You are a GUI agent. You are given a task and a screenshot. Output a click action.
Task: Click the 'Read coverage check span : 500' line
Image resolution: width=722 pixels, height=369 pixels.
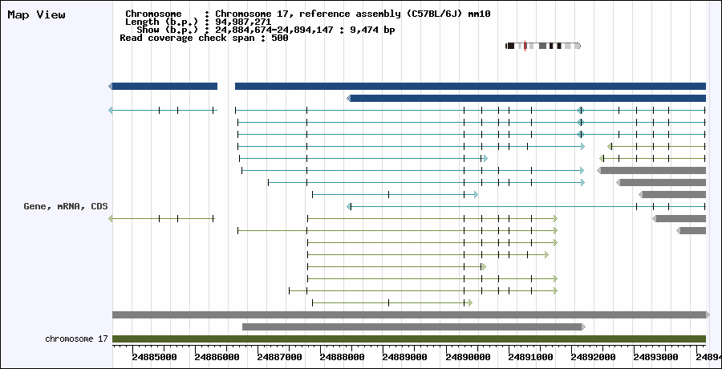pos(204,38)
